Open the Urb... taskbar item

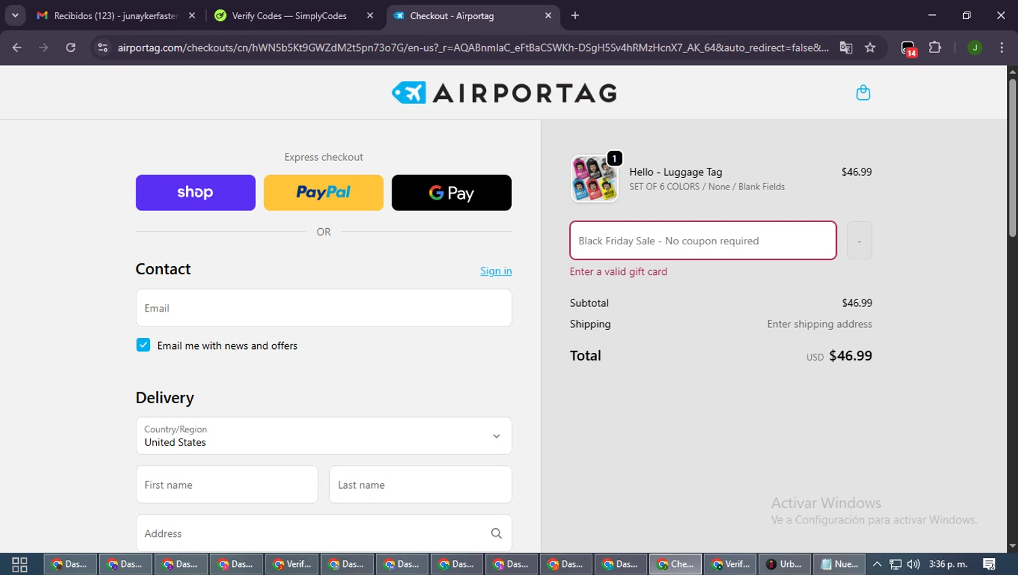coord(785,564)
